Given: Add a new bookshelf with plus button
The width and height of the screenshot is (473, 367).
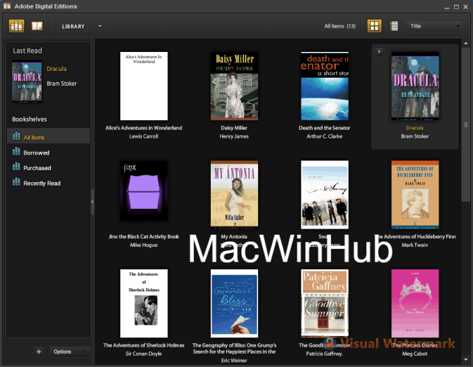Looking at the screenshot, I should pos(39,351).
